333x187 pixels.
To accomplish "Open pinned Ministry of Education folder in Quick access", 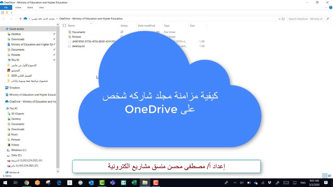I will click(x=32, y=44).
